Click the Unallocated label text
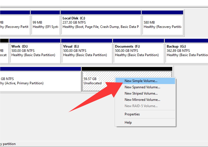The height and width of the screenshot is (147, 208). 92,83
